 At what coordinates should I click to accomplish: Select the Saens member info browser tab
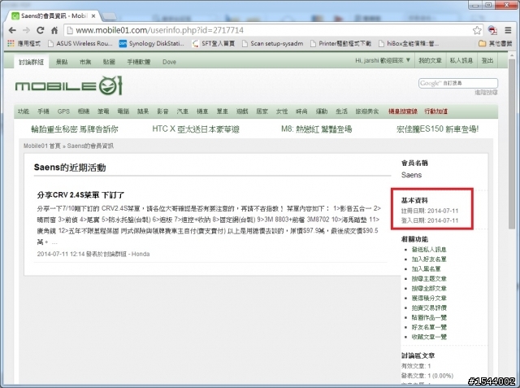click(x=54, y=16)
